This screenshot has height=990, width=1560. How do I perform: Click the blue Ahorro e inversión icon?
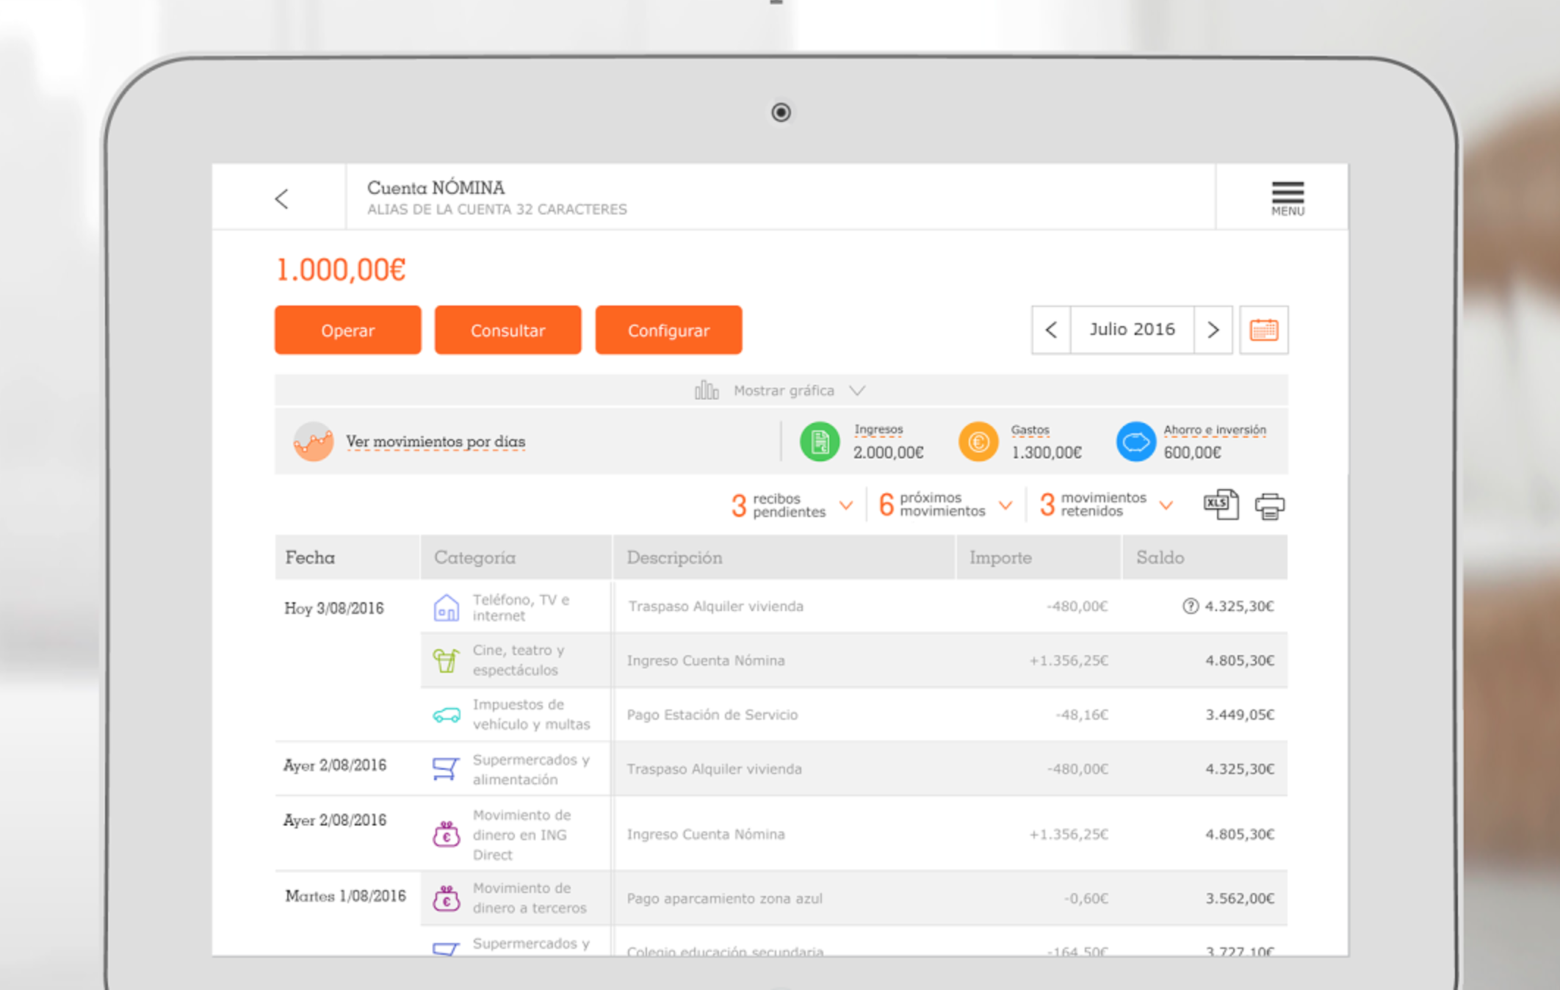coord(1135,441)
